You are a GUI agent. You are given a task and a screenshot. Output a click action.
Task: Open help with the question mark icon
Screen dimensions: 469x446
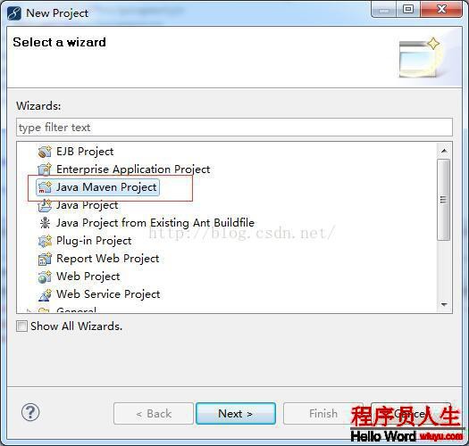pos(30,412)
